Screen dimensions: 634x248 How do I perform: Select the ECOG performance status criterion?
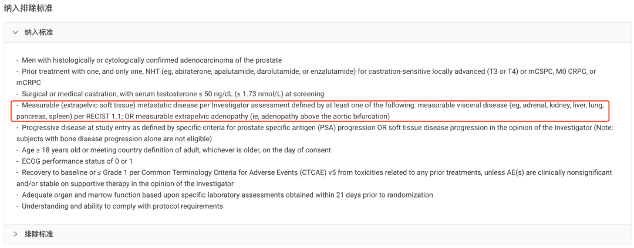77,161
